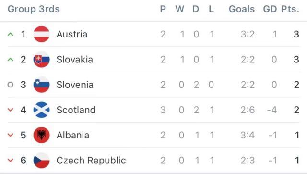Viewport: 307px width, 174px height.
Task: Click the Group 3rds table heading
Action: (x=34, y=9)
